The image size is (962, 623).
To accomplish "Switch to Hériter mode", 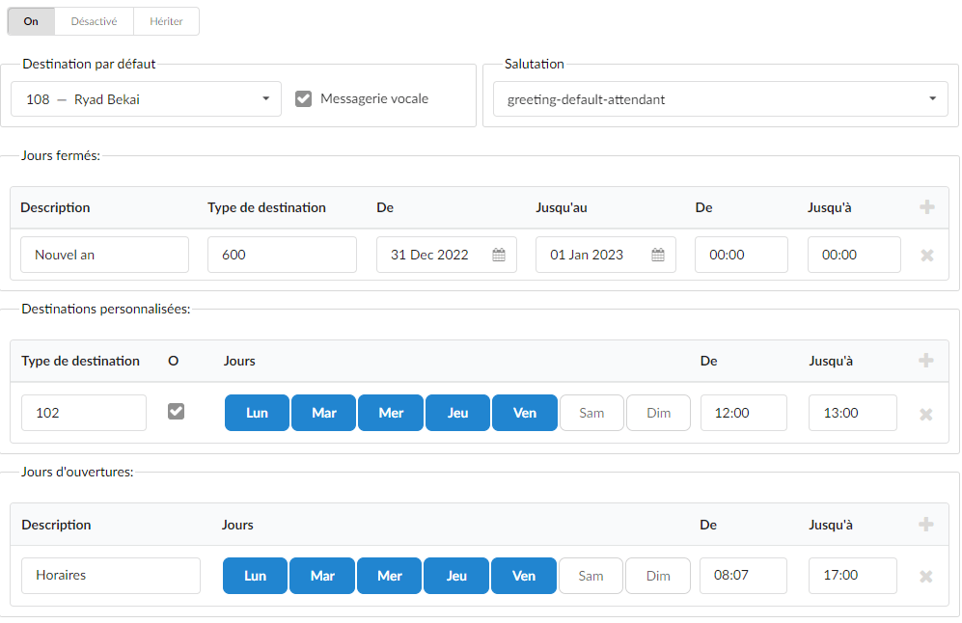I will [166, 21].
